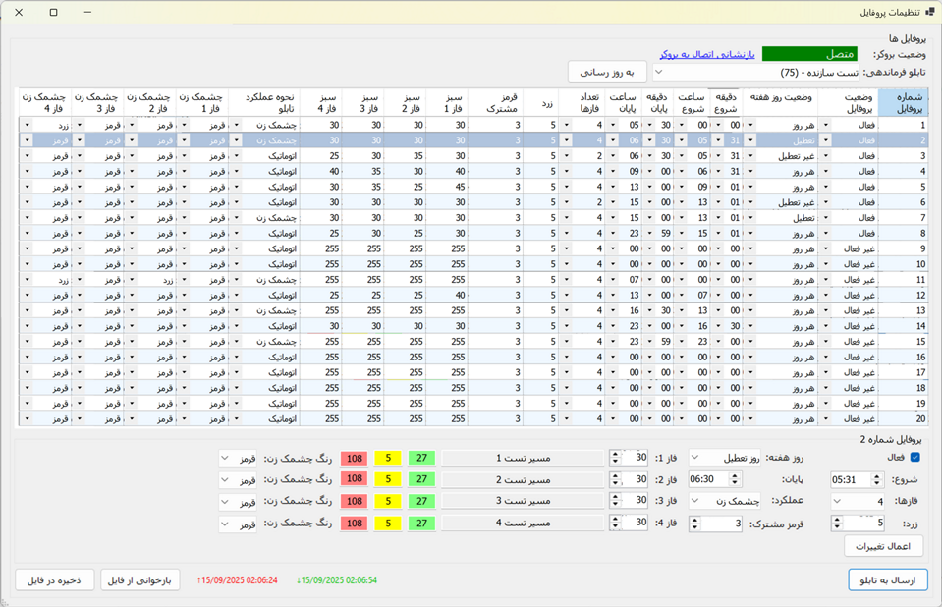The image size is (942, 607).
Task: Click the مسیر تست 1 route button
Action: [523, 458]
